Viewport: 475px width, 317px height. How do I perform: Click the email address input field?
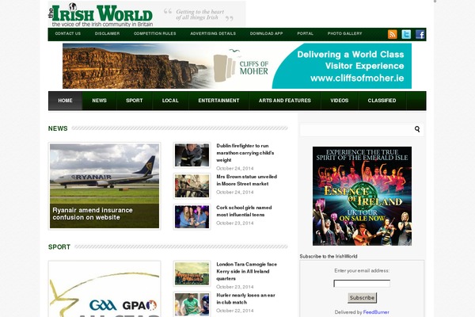coord(362,284)
